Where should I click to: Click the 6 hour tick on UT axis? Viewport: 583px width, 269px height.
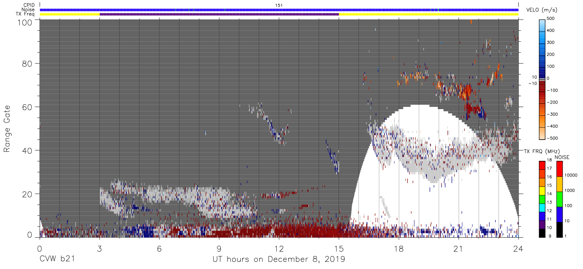click(x=159, y=249)
